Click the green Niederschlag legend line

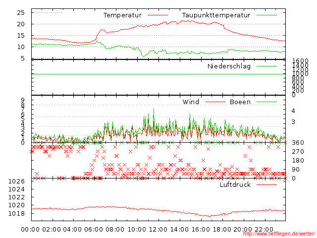point(266,66)
